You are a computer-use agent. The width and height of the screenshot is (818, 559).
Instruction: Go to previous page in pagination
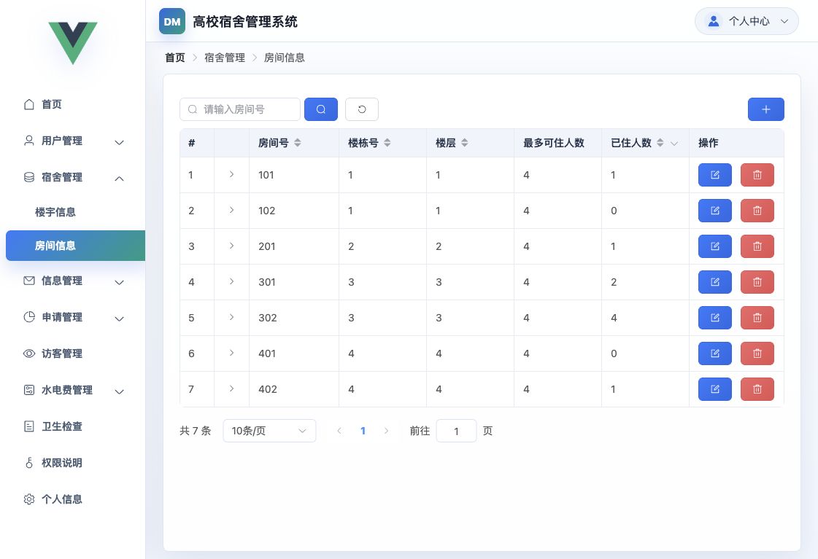(339, 431)
